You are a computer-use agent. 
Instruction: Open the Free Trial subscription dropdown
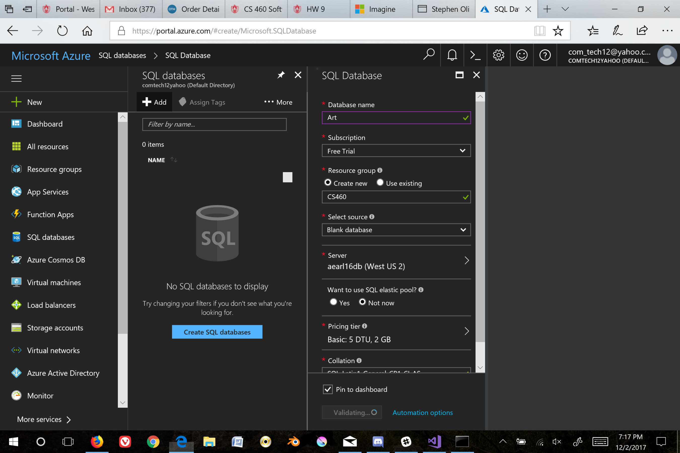tap(396, 150)
